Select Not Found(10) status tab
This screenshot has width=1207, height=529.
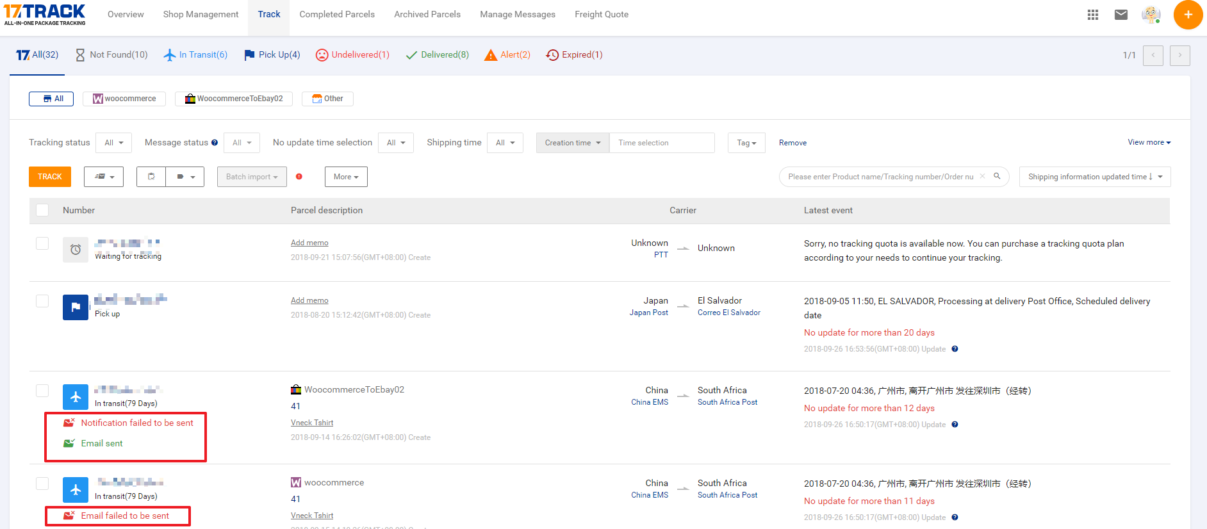tap(111, 55)
